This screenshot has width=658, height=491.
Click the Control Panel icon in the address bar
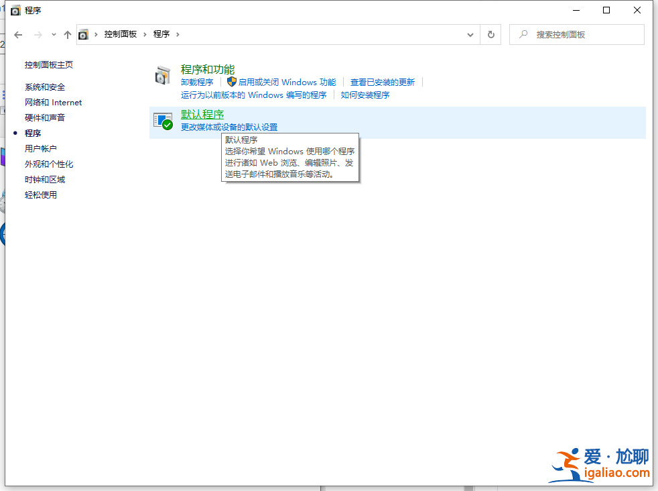(83, 34)
